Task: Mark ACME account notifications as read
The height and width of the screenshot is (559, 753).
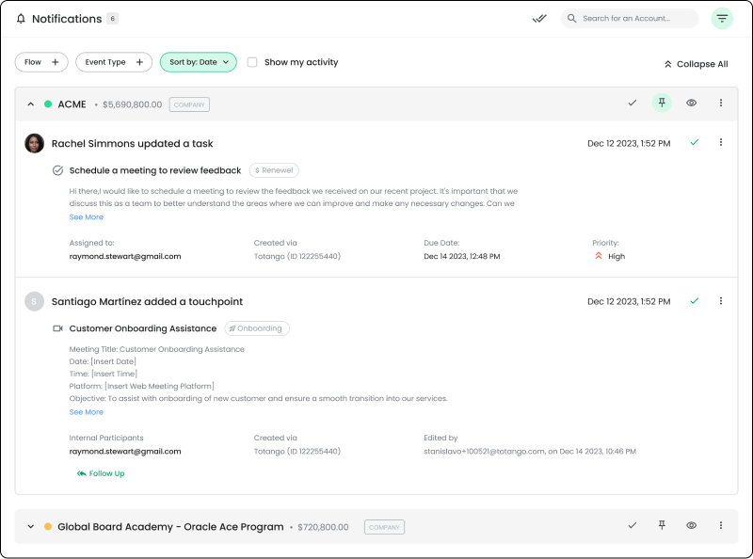Action: [x=633, y=104]
